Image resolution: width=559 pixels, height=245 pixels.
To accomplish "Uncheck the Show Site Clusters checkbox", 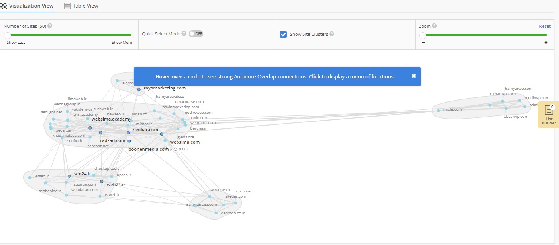I will tap(284, 34).
